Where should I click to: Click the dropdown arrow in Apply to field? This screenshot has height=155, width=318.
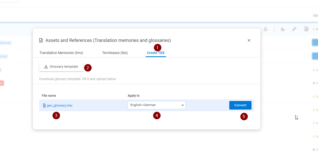[x=183, y=106]
